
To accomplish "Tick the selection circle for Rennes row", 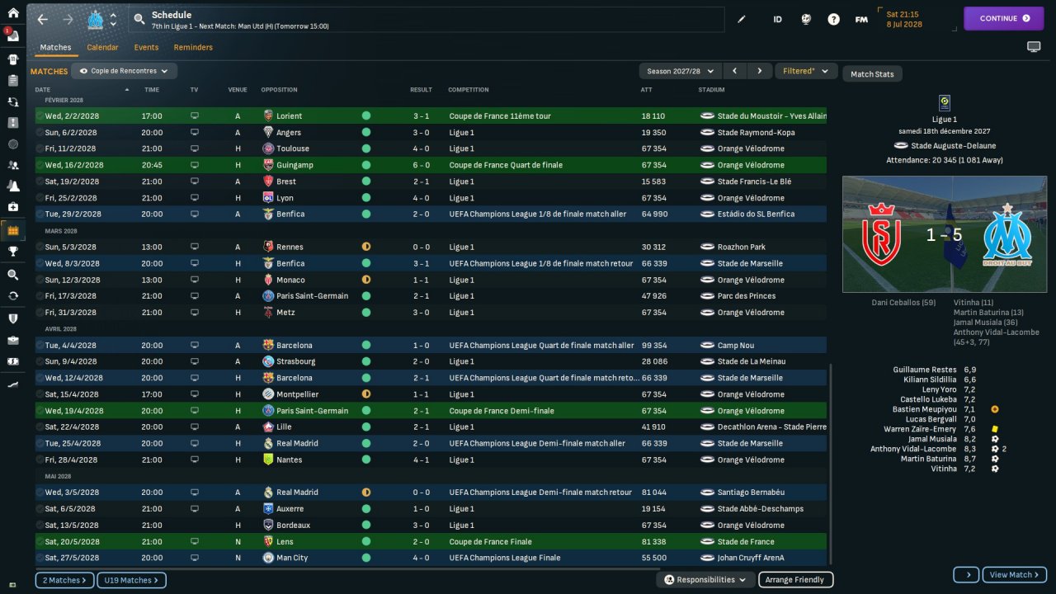I will pos(40,247).
